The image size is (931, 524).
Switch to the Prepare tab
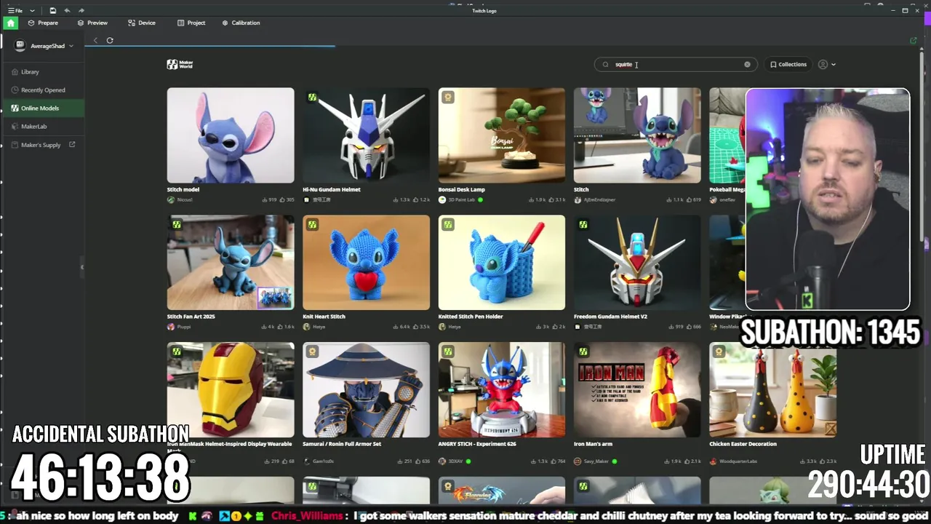42,23
